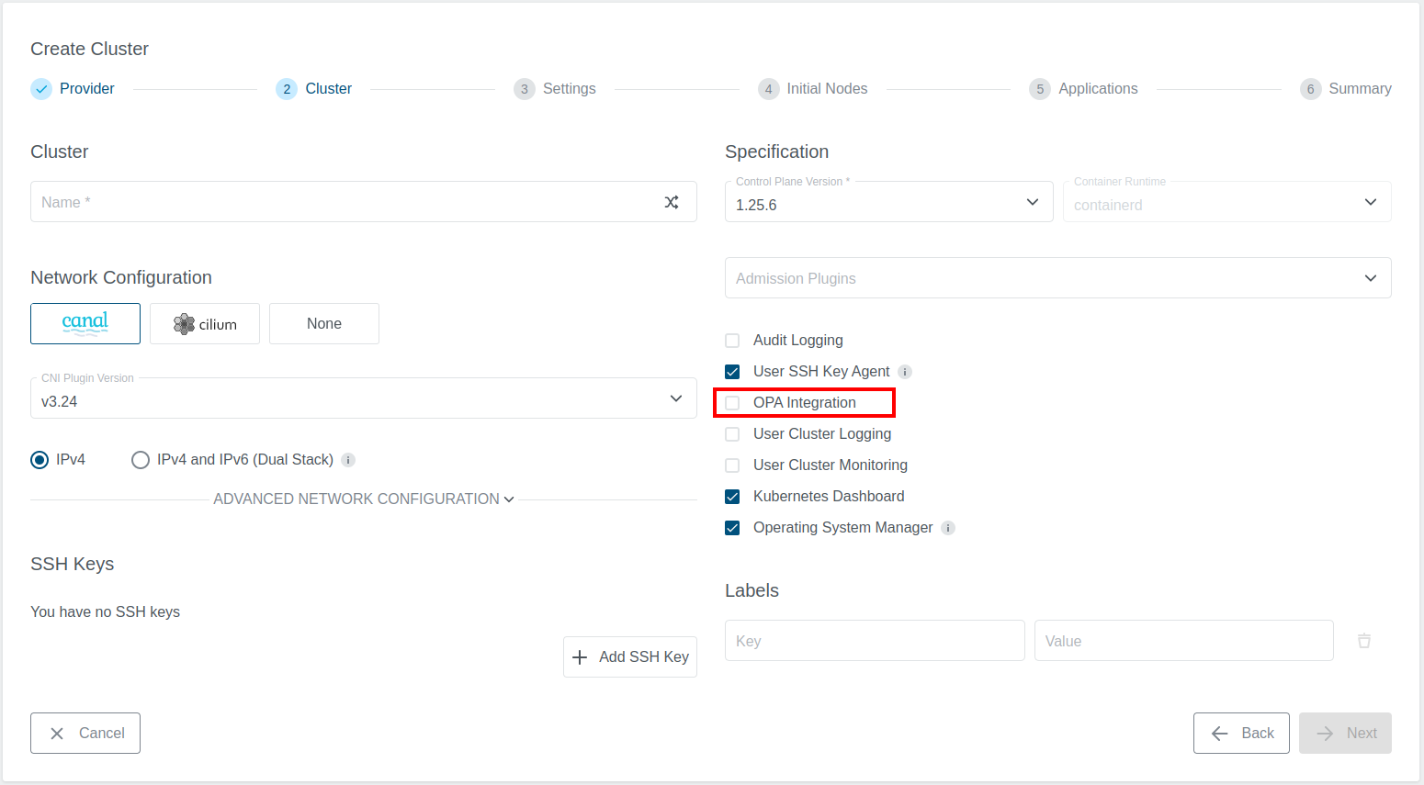Go to the Settings wizard step
Viewport: 1424px width, 785px height.
pos(555,88)
